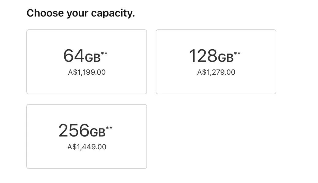The width and height of the screenshot is (318, 183).
Task: Click the large "128" number
Action: click(x=203, y=56)
